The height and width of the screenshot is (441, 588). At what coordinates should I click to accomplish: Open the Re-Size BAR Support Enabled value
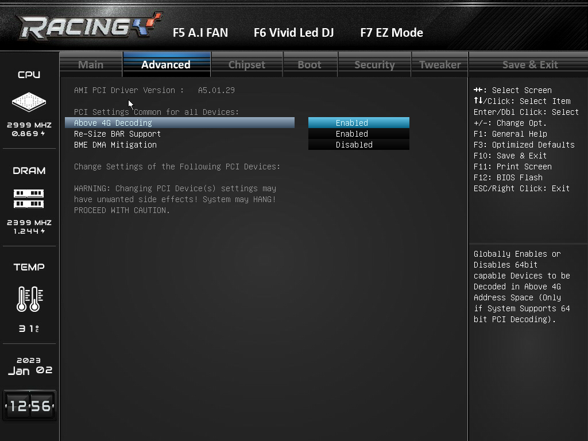359,134
